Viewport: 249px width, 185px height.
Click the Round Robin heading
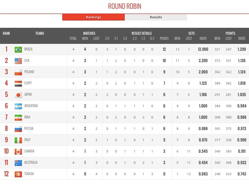click(124, 6)
